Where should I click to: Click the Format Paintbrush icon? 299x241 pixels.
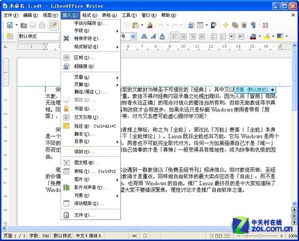(149, 25)
